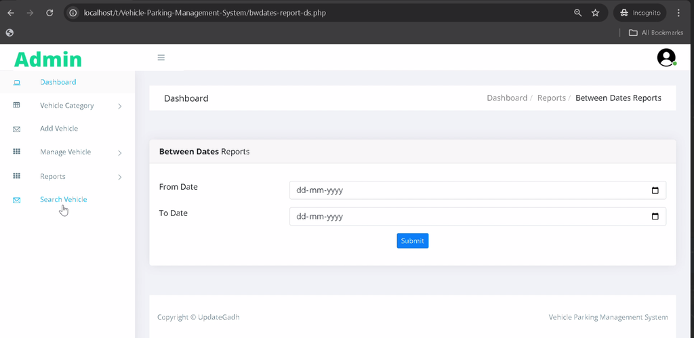Click the Reports grid icon
This screenshot has height=338, width=694.
(16, 175)
